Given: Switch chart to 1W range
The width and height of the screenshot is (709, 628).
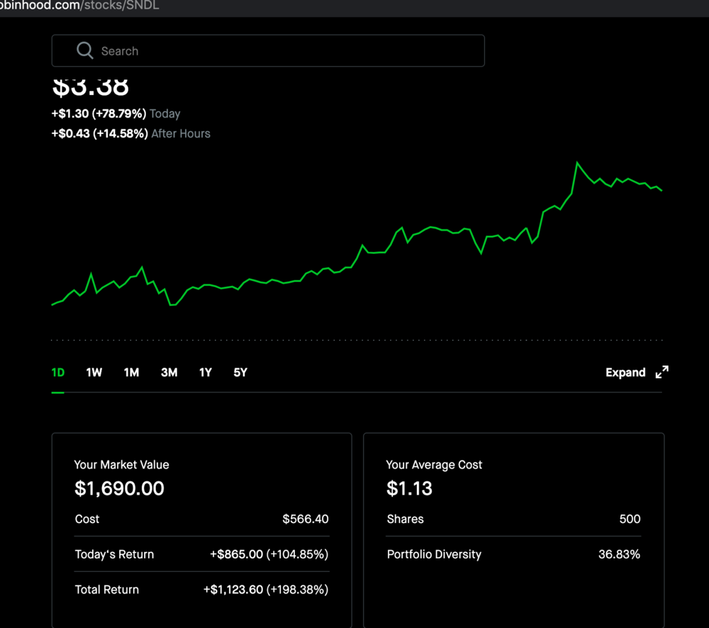Looking at the screenshot, I should [x=94, y=373].
